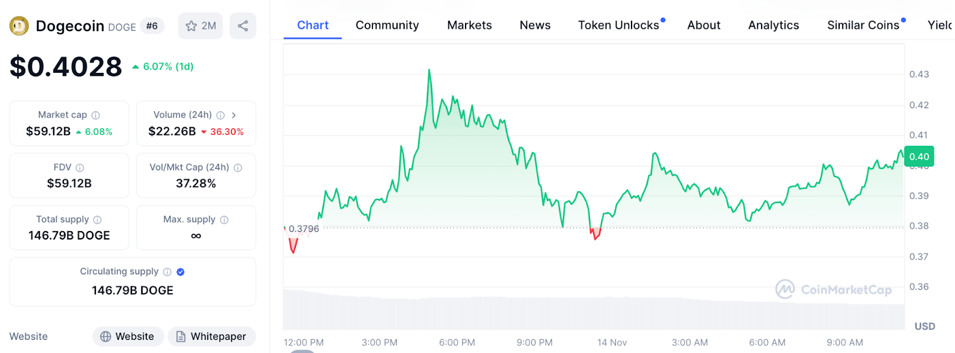
Task: Open the Community tab
Action: tap(387, 25)
